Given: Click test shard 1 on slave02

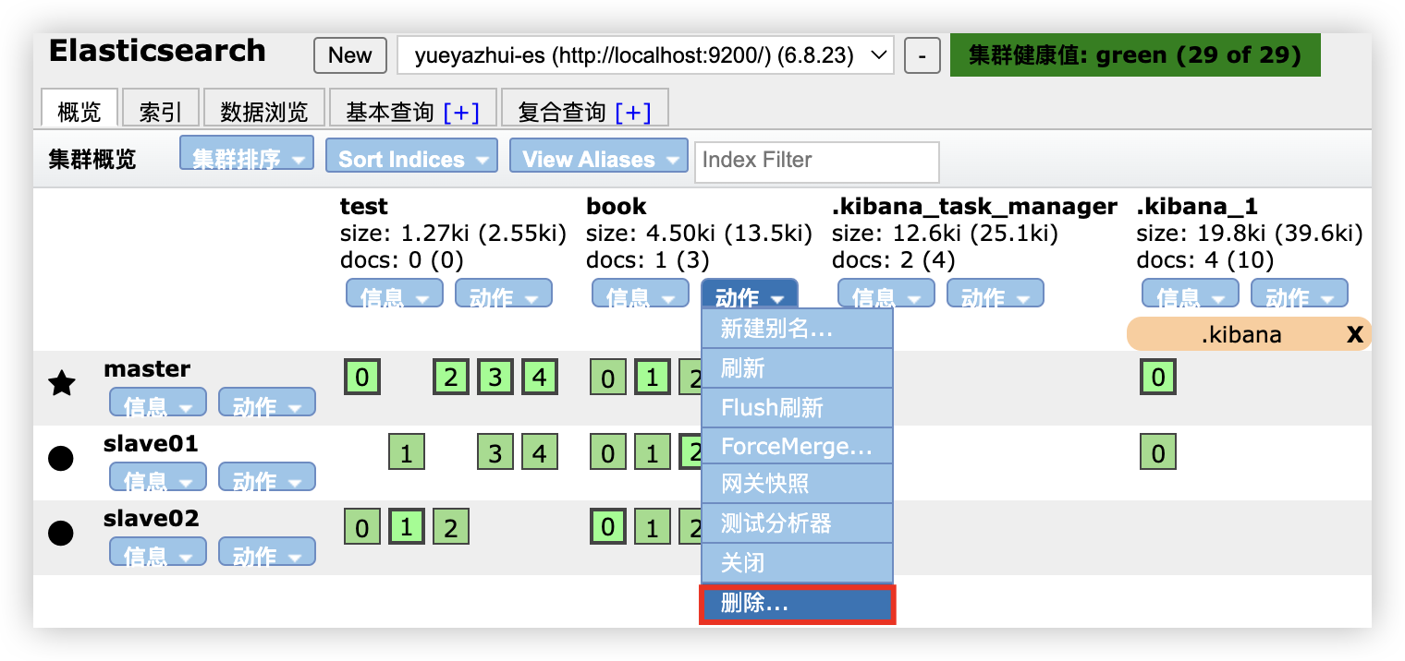Looking at the screenshot, I should click(x=407, y=527).
